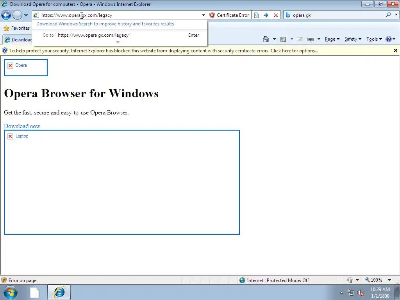
Task: Click the muted volume tray icon
Action: tap(360, 293)
